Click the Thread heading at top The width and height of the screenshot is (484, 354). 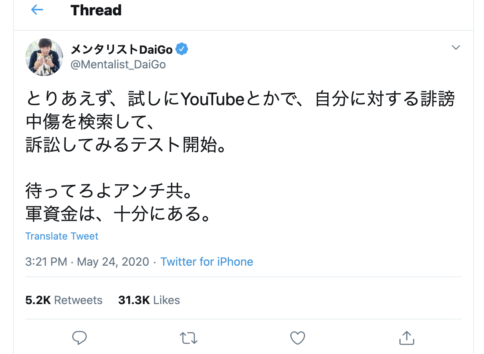click(x=96, y=10)
